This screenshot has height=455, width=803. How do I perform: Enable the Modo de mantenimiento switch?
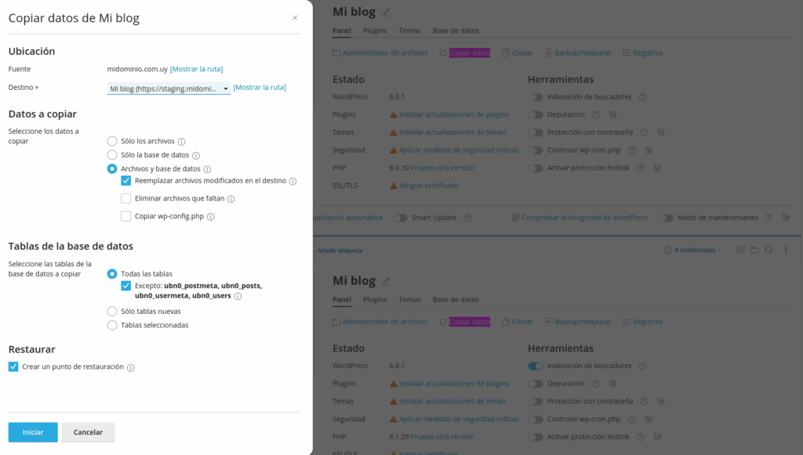click(666, 218)
